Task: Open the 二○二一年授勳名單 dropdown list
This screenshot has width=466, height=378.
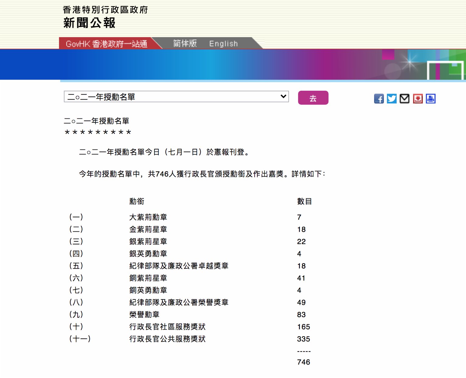Action: [x=176, y=97]
